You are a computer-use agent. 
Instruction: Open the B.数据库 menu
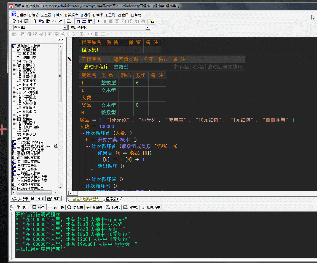click(x=71, y=15)
